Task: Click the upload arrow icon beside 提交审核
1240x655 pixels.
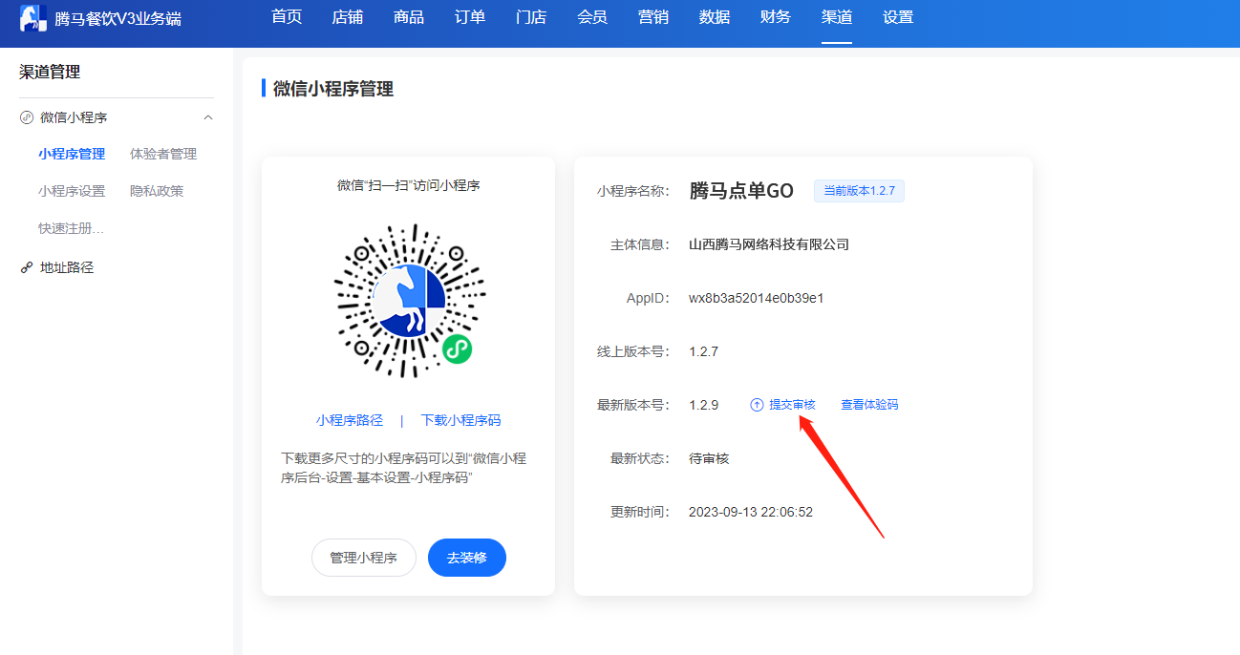Action: (757, 405)
